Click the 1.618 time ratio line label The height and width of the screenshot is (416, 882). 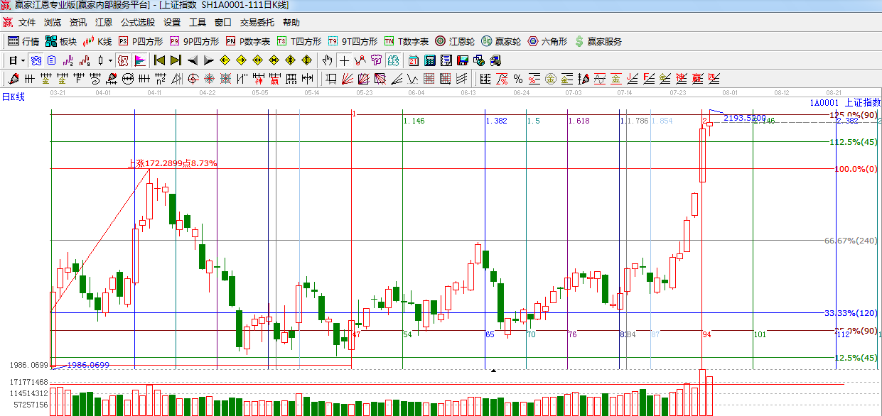[x=579, y=121]
